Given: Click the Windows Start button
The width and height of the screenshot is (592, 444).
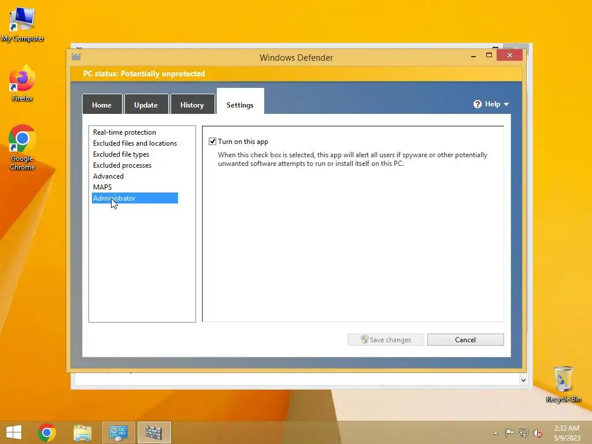Looking at the screenshot, I should (14, 432).
